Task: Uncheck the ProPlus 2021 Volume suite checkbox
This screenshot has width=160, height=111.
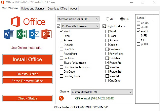Action: [58, 26]
